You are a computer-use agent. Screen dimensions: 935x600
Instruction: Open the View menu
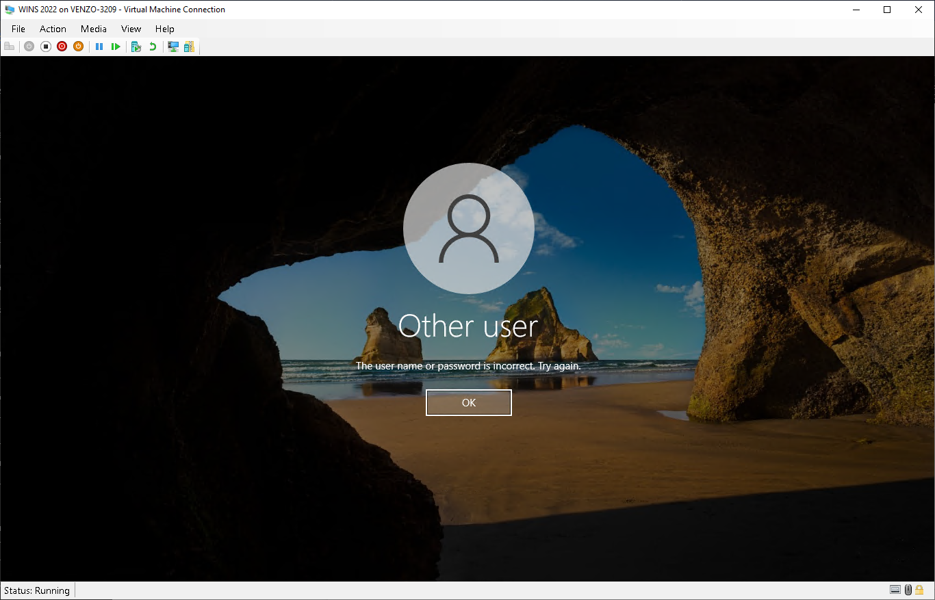(131, 29)
